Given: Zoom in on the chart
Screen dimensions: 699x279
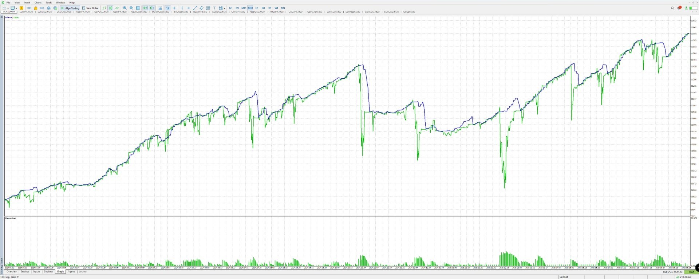Looking at the screenshot, I should click(x=125, y=8).
